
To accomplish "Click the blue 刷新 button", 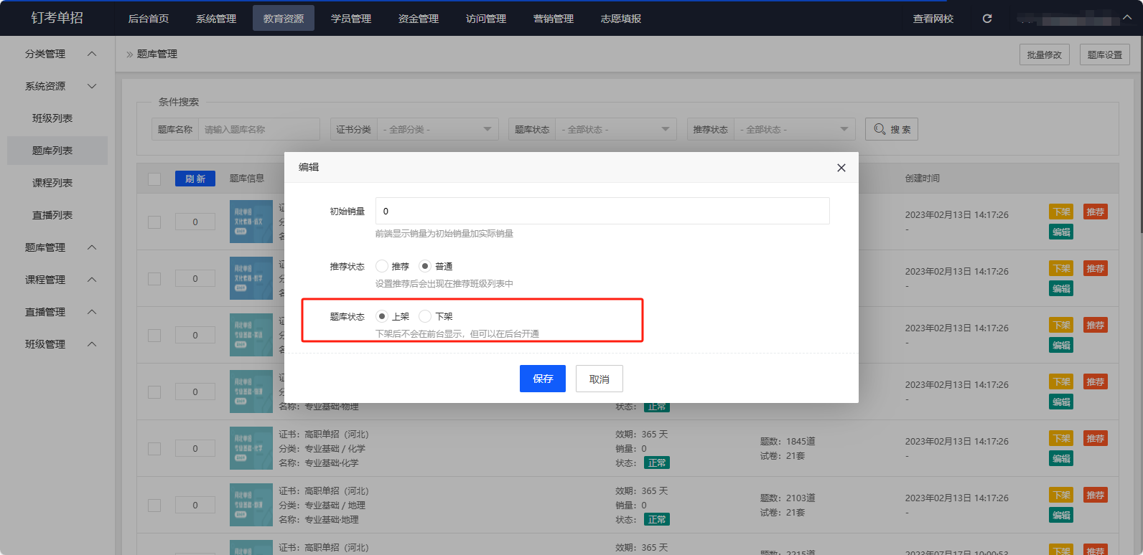I will [x=195, y=179].
